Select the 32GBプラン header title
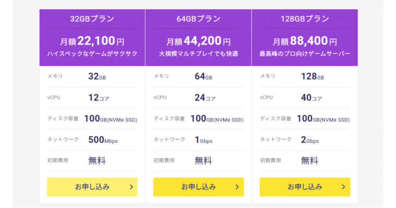 [92, 19]
